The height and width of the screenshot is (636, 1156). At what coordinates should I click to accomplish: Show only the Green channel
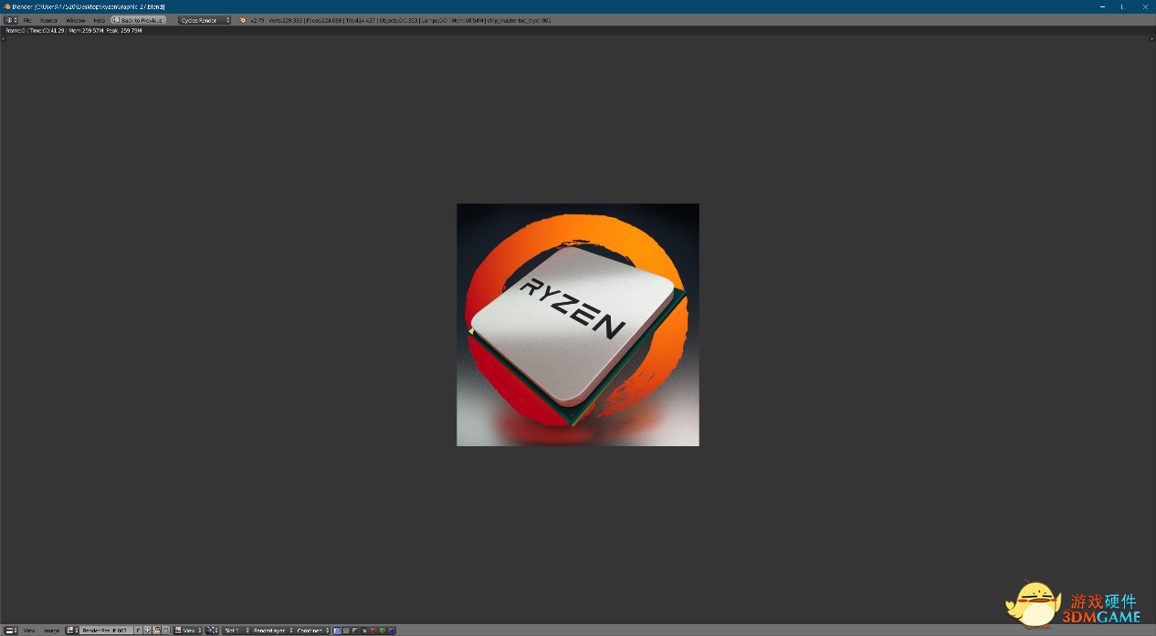coord(383,631)
